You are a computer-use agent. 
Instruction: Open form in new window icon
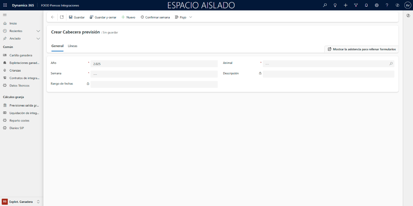62,17
